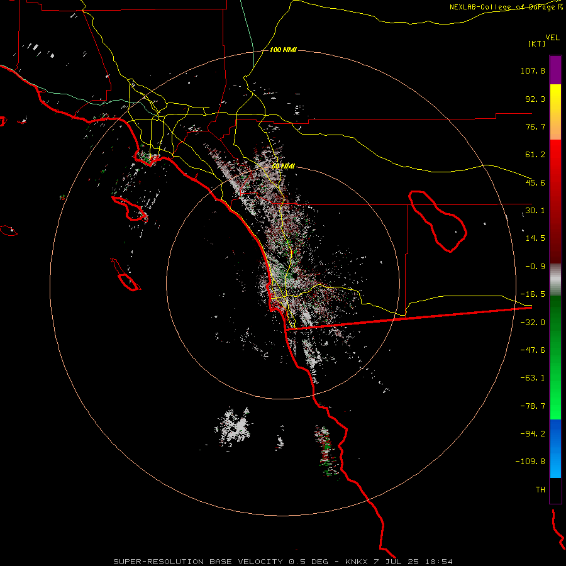Click the 45.6 scale value
The image size is (566, 566).
pyautogui.click(x=535, y=182)
